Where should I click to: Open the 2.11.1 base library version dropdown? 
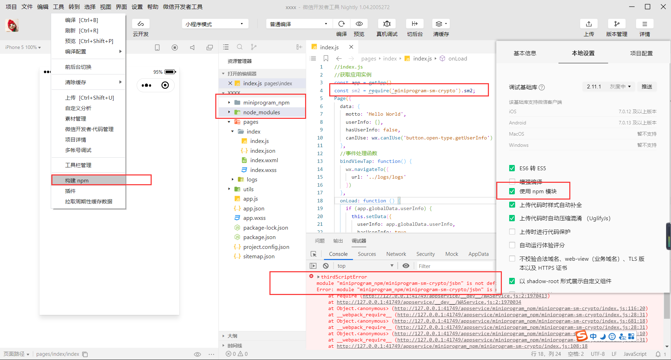pos(609,87)
